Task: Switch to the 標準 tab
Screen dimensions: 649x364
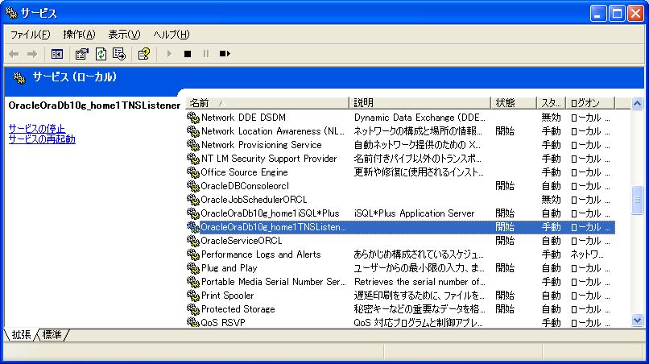Action: pyautogui.click(x=52, y=334)
